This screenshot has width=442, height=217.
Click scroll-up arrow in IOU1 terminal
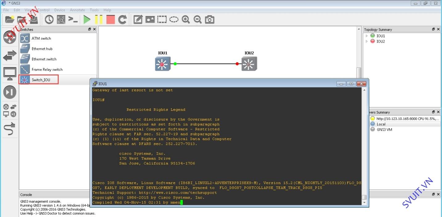pos(364,90)
